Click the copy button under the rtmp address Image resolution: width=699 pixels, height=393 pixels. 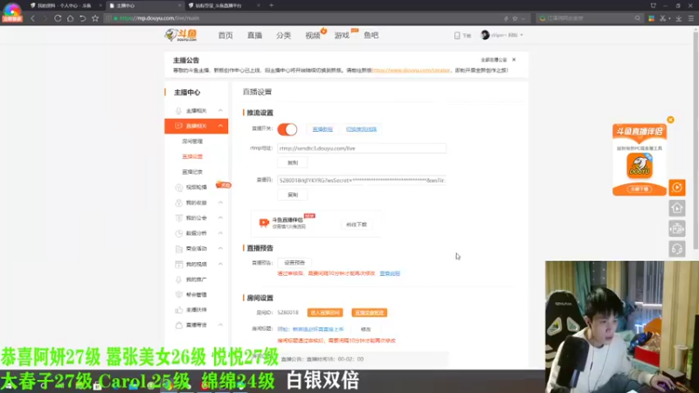(293, 162)
